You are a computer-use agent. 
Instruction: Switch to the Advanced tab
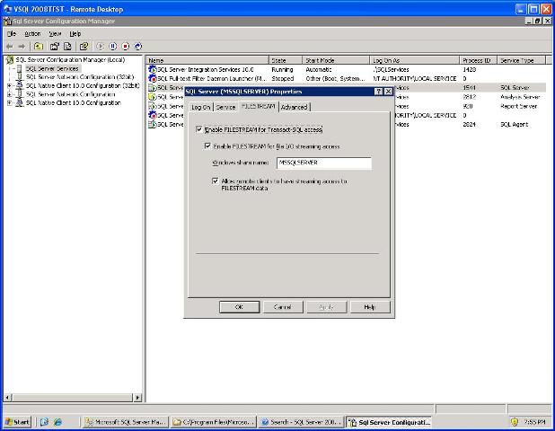[x=295, y=107]
